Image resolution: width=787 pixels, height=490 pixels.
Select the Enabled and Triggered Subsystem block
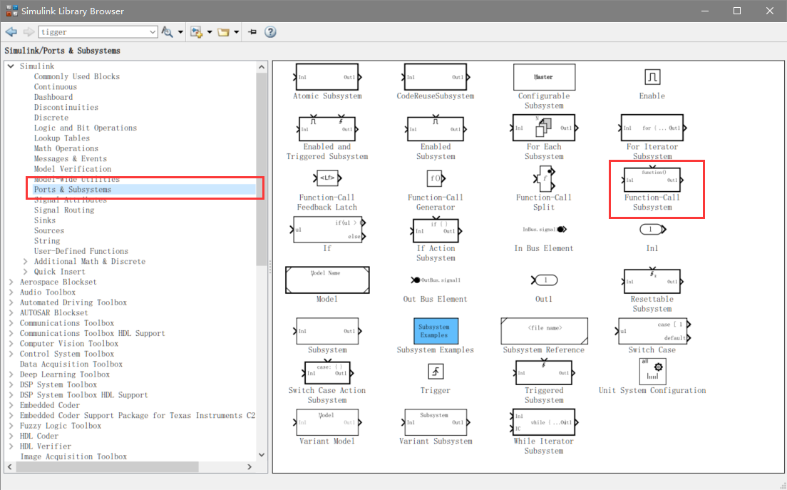pos(327,128)
